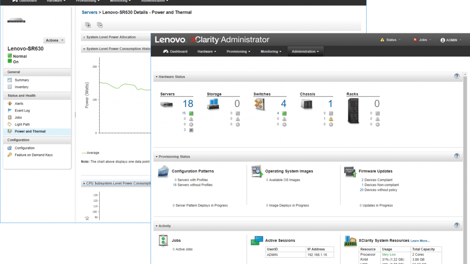Click the 15 normal servers count
The image size is (470, 264).
pos(184,113)
